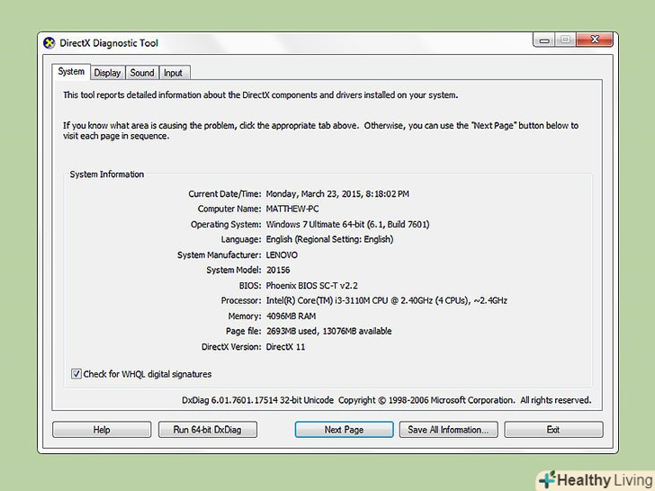Image resolution: width=655 pixels, height=491 pixels.
Task: Open the Display tab
Action: click(107, 73)
